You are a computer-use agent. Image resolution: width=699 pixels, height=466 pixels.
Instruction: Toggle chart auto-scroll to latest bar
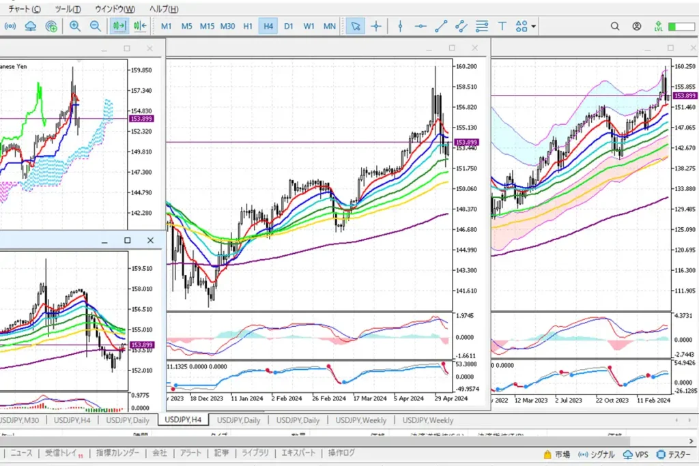[x=119, y=26]
